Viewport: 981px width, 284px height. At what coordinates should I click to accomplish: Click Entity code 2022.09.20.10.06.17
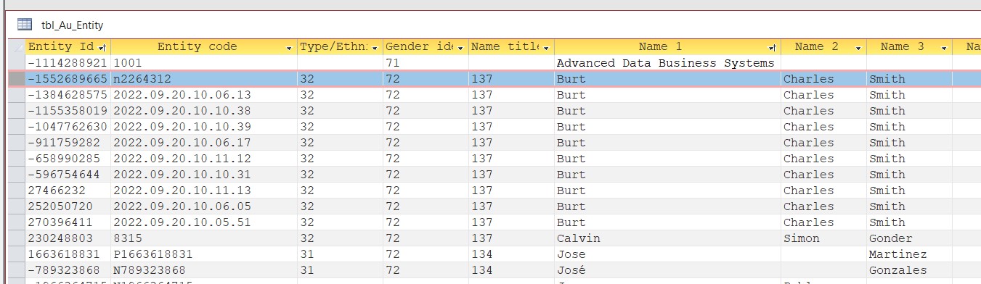(x=204, y=143)
